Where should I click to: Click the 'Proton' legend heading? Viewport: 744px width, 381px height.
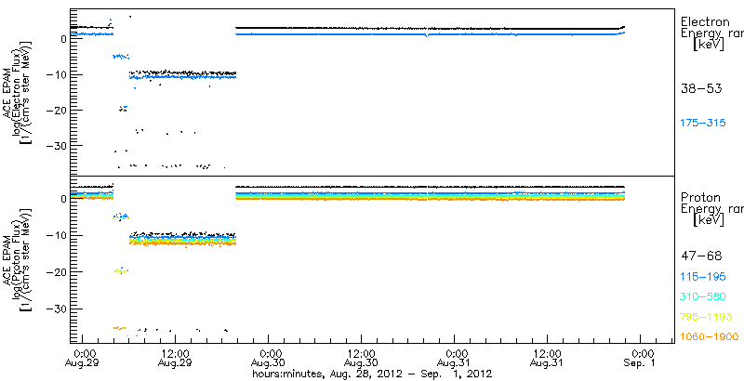pyautogui.click(x=700, y=198)
